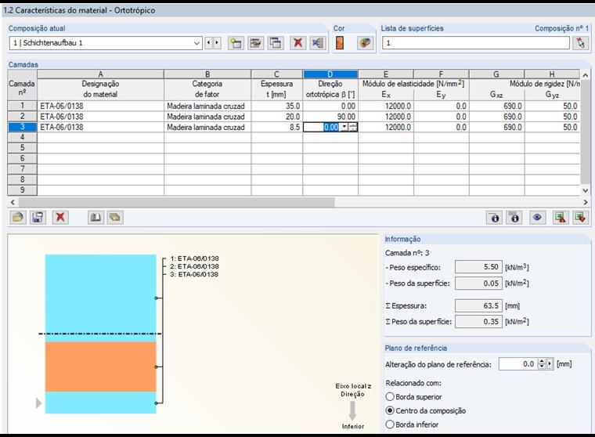Screen dimensions: 595x437
Task: Click Gyz value 50.0 in row 2
Action: click(552, 117)
